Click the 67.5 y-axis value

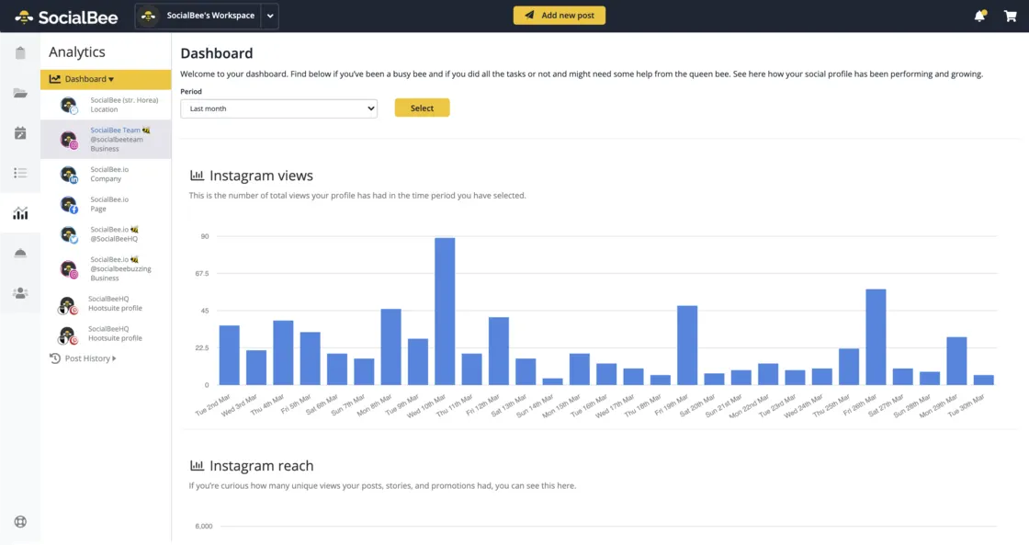coord(202,273)
